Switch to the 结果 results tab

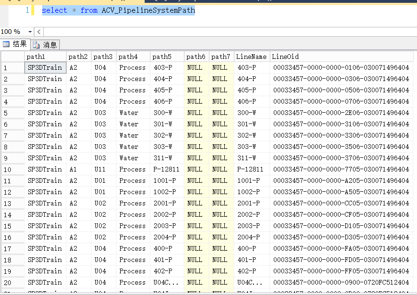[x=16, y=44]
